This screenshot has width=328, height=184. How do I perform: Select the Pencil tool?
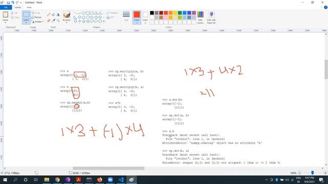pyautogui.click(x=49, y=15)
